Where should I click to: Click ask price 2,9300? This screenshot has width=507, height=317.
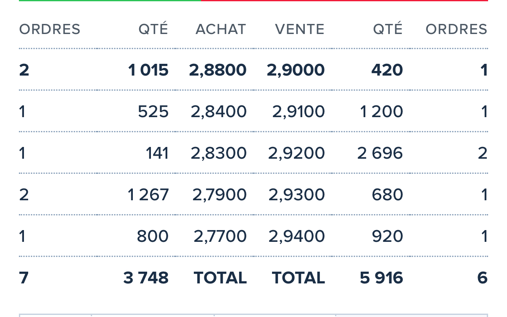pos(297,195)
